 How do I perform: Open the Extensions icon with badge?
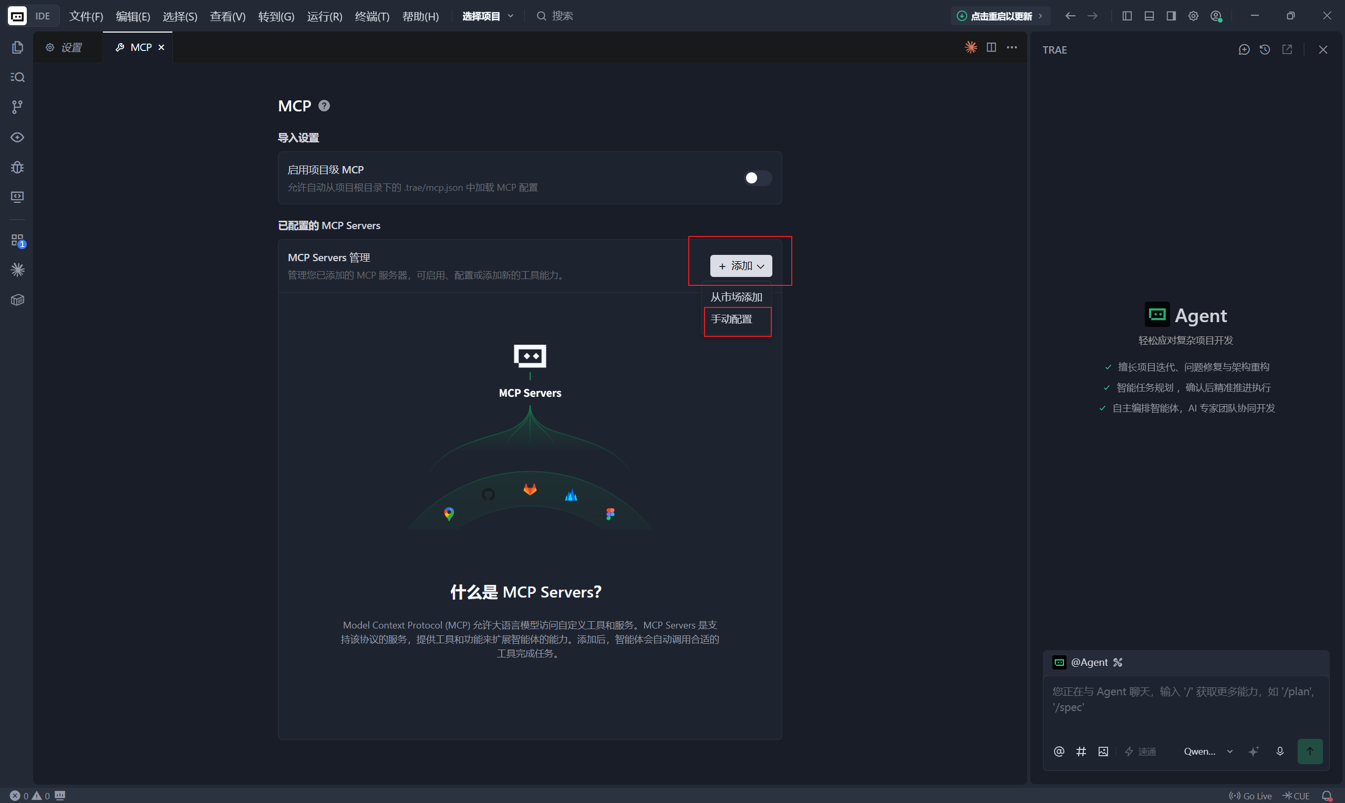click(18, 241)
